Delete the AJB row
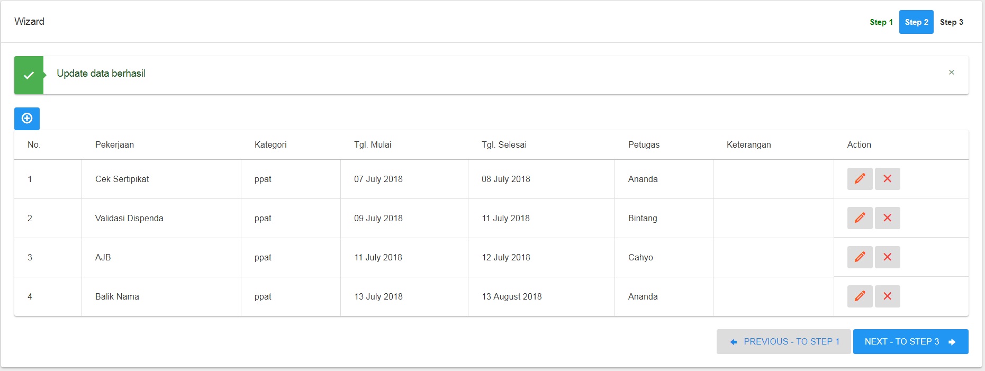 point(887,257)
